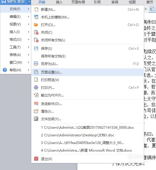Open the 表格(A) menu
Screen dimensions: 156x170
pyautogui.click(x=16, y=55)
